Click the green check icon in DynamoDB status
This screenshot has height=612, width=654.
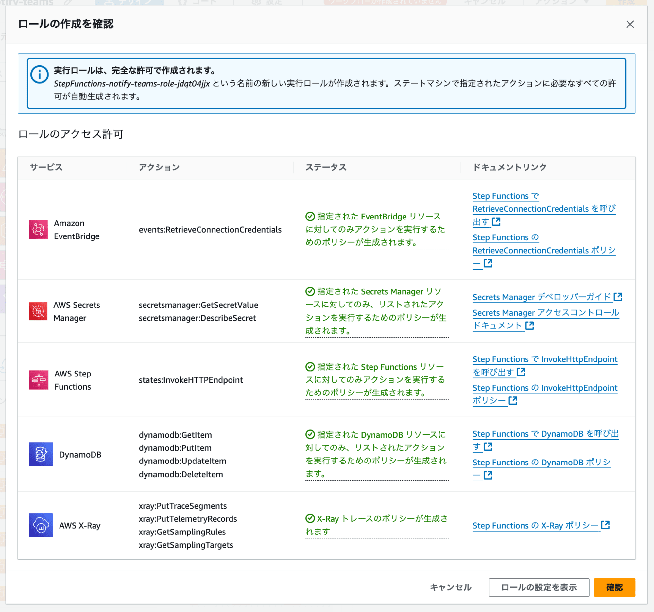(310, 434)
